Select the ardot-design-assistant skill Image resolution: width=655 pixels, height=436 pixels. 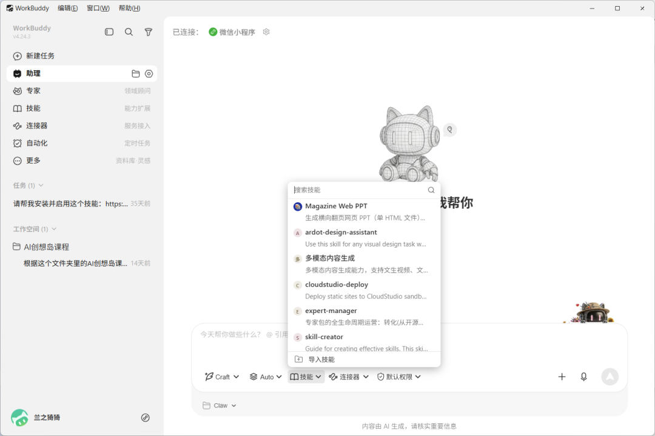(364, 238)
